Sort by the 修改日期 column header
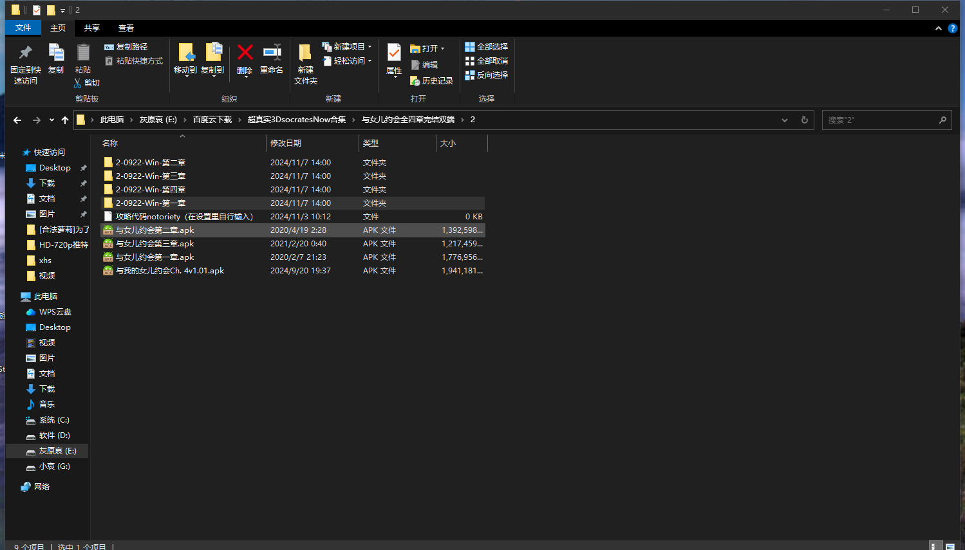965x550 pixels. coord(312,143)
